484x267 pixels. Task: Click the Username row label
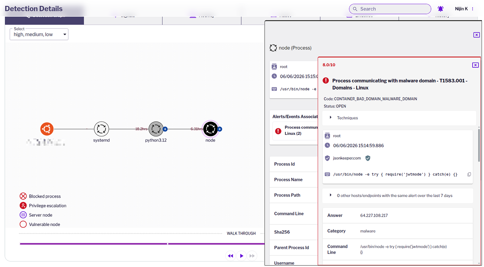[284, 263]
